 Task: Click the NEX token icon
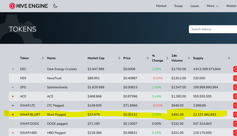[x=13, y=78]
